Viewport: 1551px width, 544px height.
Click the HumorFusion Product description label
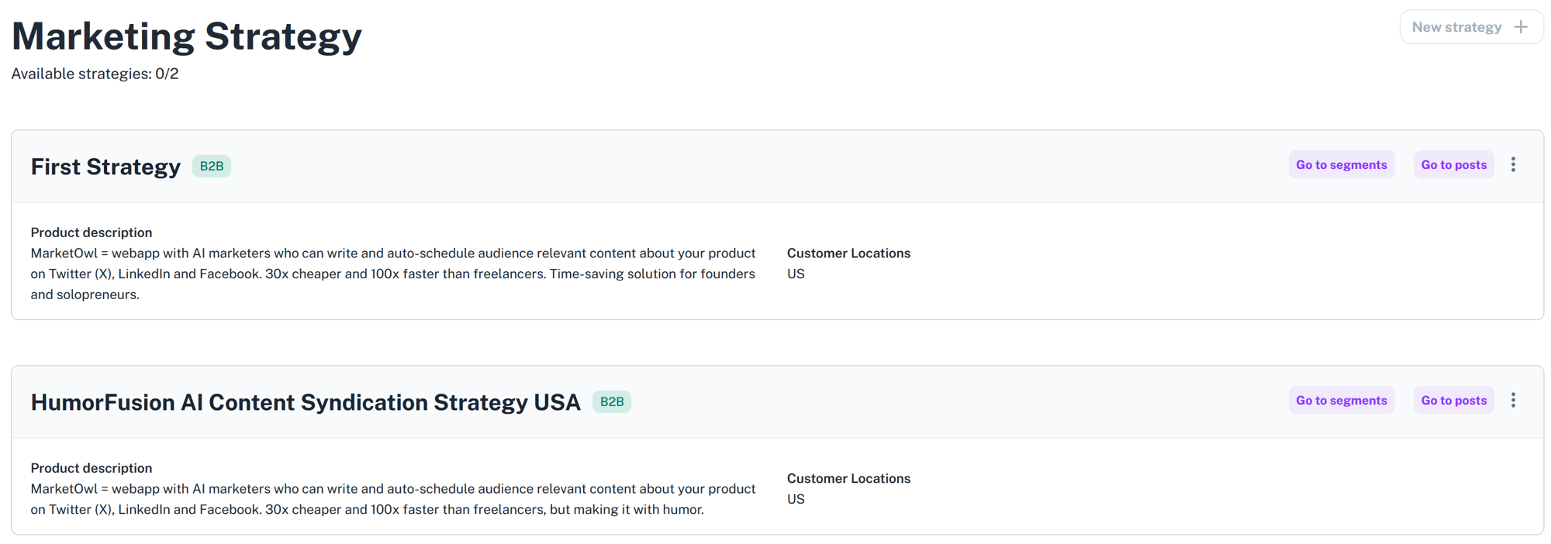point(92,468)
